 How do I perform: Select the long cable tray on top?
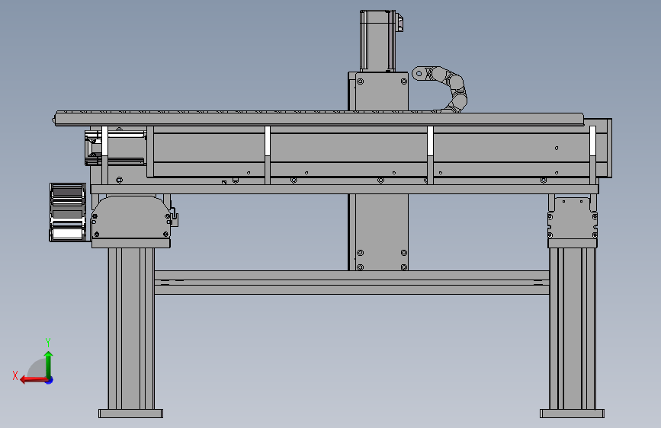point(319,118)
